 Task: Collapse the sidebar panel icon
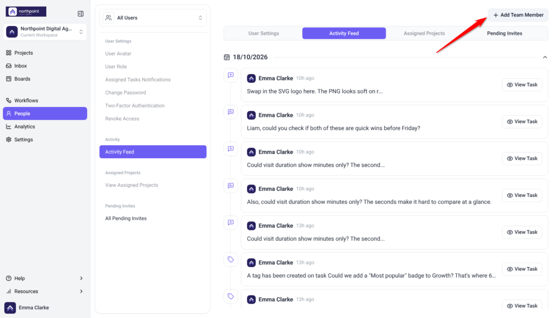[x=81, y=14]
